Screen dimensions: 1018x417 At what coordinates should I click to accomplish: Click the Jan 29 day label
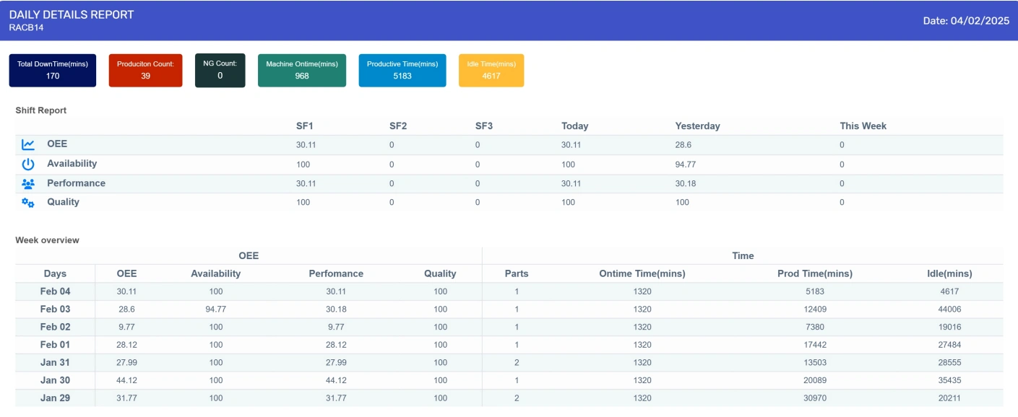click(55, 398)
